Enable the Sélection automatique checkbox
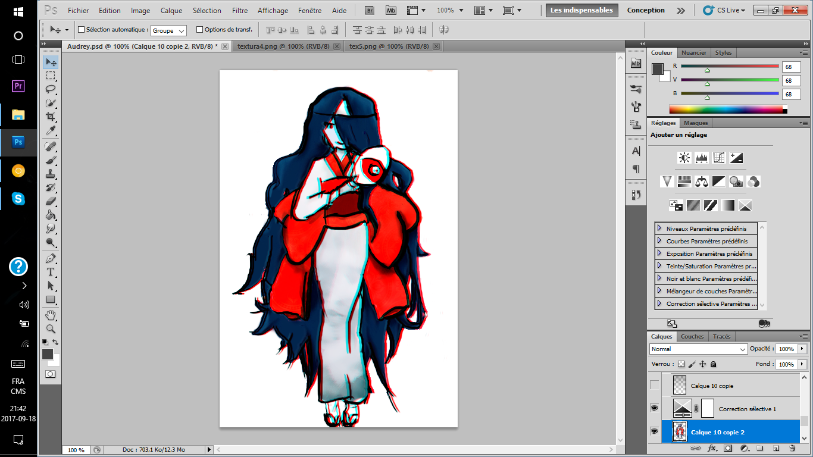The width and height of the screenshot is (813, 457). click(81, 29)
